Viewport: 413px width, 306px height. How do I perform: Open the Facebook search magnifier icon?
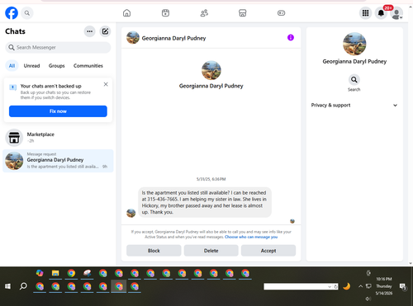tap(27, 13)
